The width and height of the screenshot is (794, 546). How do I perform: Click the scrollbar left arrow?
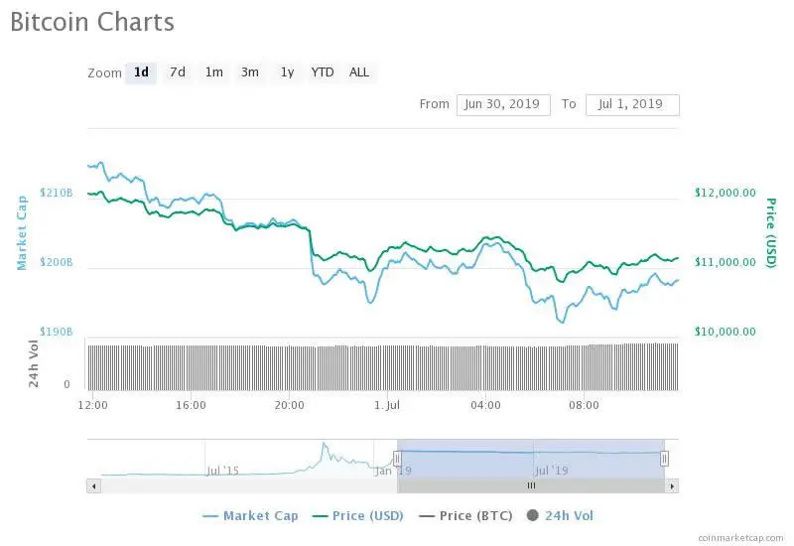94,485
